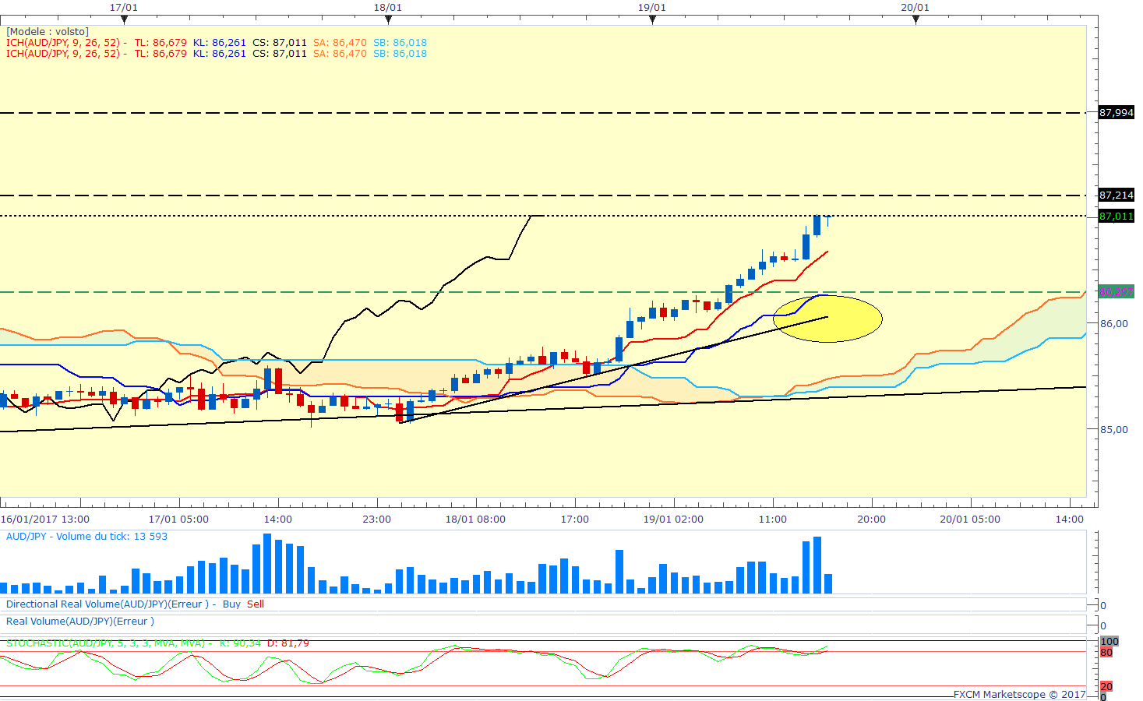This screenshot has width=1143, height=701.
Task: Select the 87,214 price level label
Action: 1116,196
